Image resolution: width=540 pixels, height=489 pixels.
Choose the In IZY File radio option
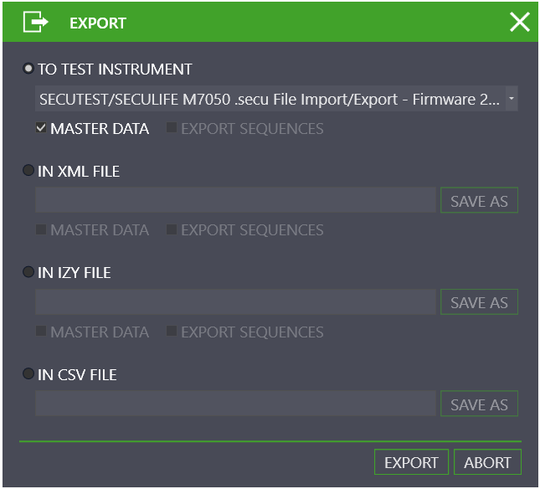coord(28,271)
